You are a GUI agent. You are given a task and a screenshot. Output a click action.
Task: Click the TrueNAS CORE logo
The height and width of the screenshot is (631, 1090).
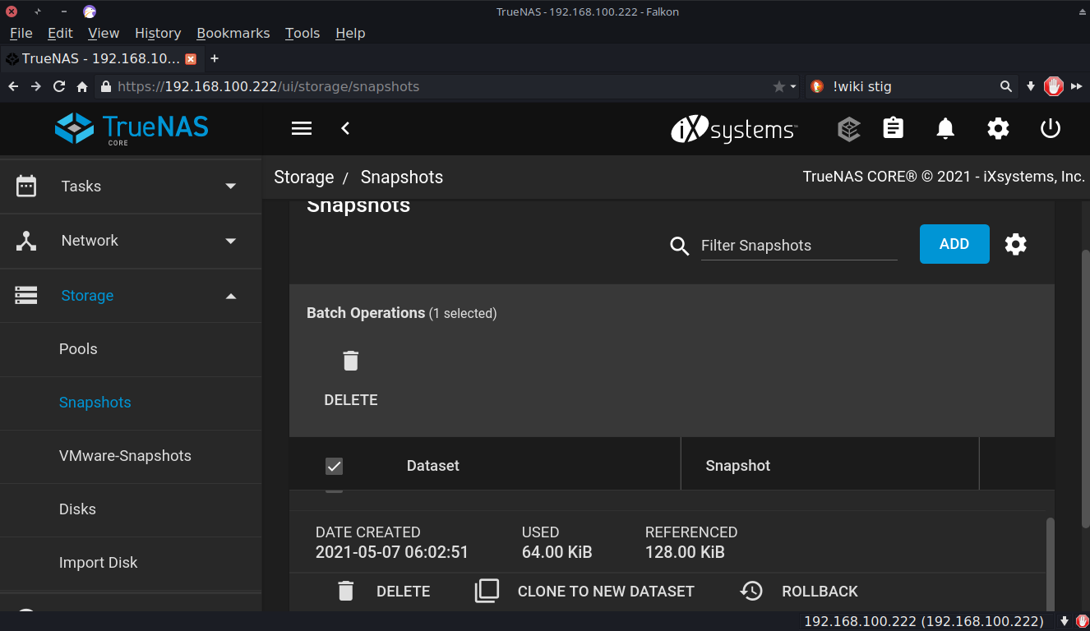tap(132, 129)
